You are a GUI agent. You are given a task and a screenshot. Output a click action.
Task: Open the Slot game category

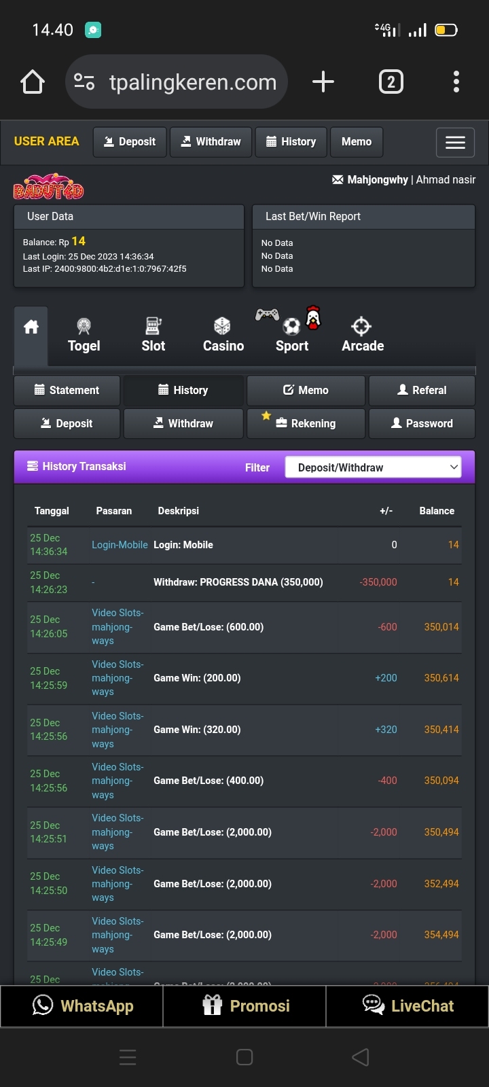pos(153,336)
